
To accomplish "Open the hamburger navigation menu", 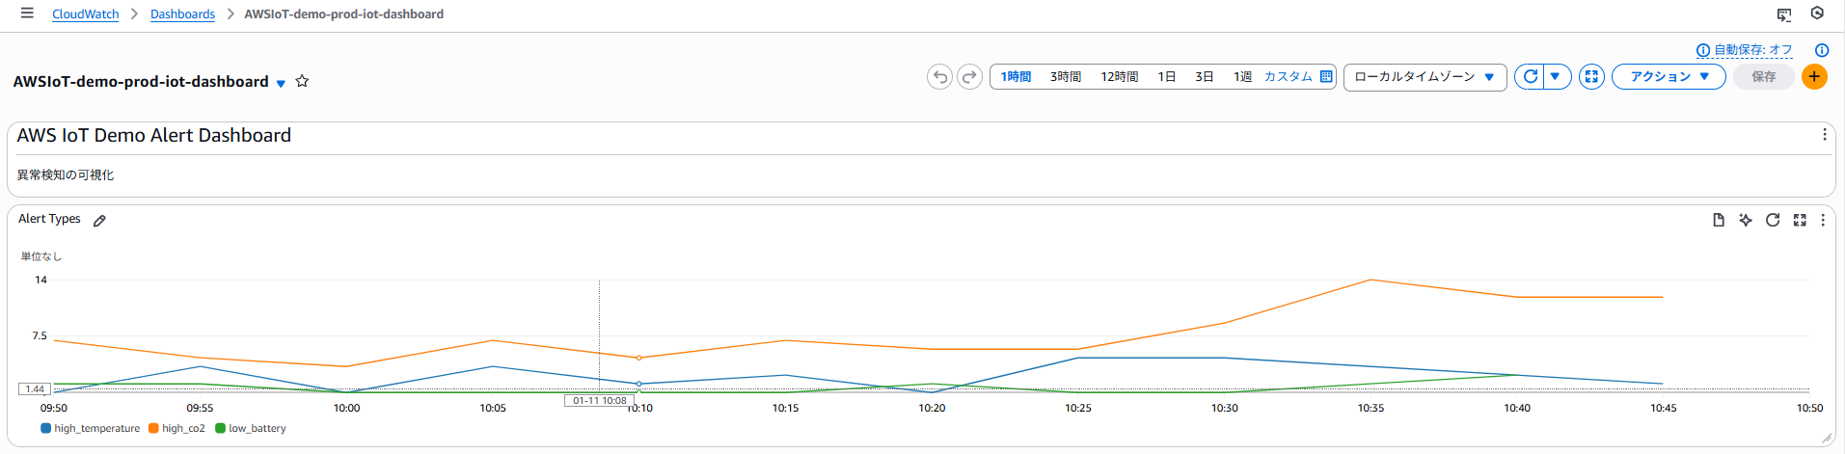I will (x=27, y=13).
